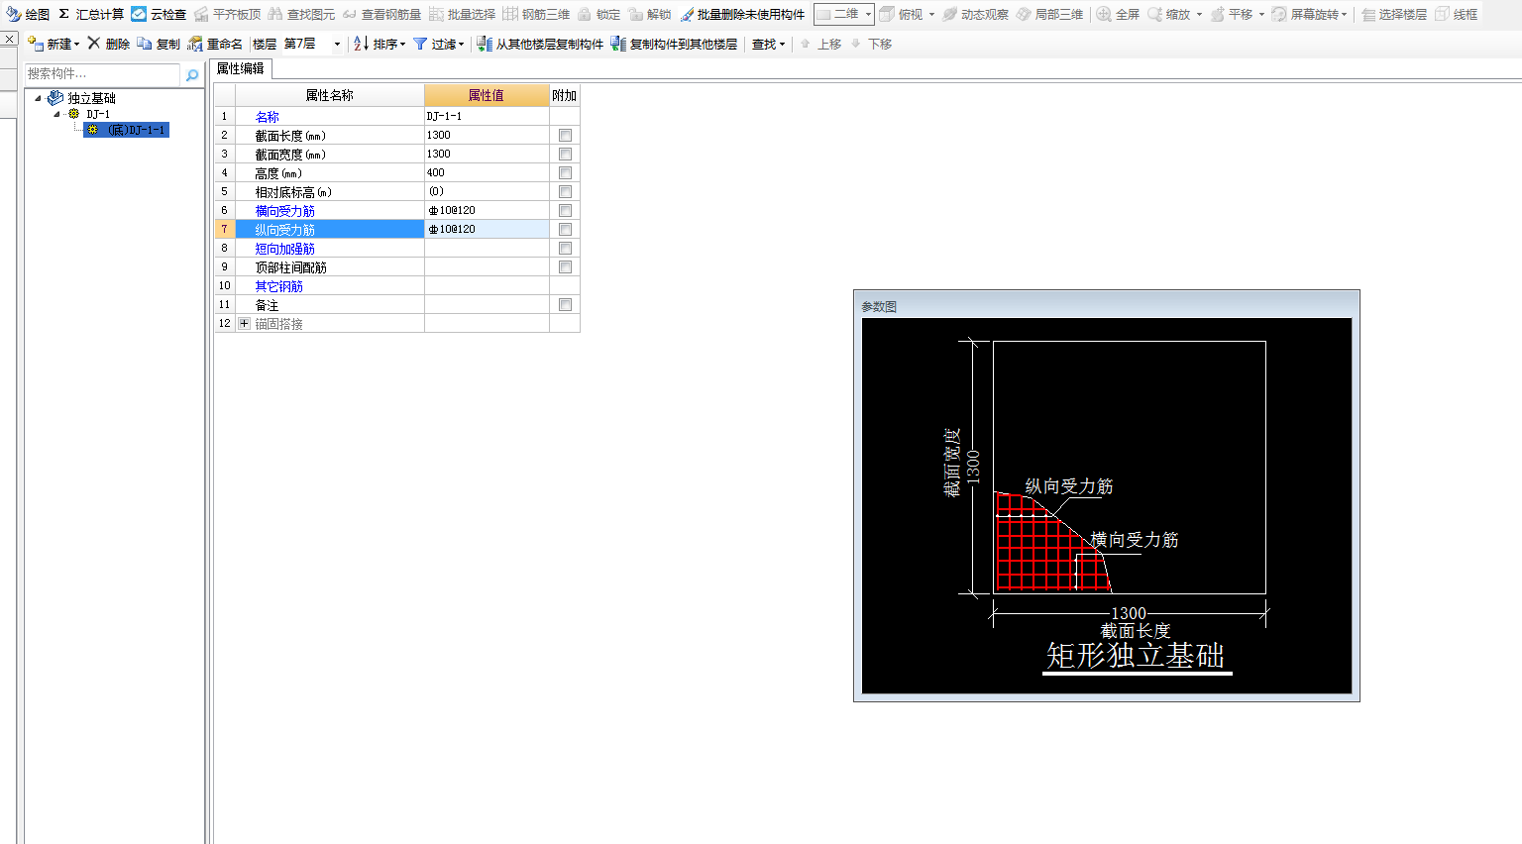Click the 属性名称 column header
1522x844 pixels.
point(330,95)
